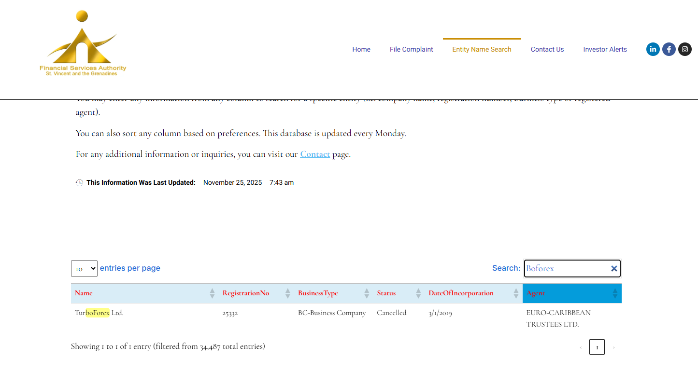This screenshot has width=698, height=386.
Task: Sort by Status column arrows
Action: 418,293
